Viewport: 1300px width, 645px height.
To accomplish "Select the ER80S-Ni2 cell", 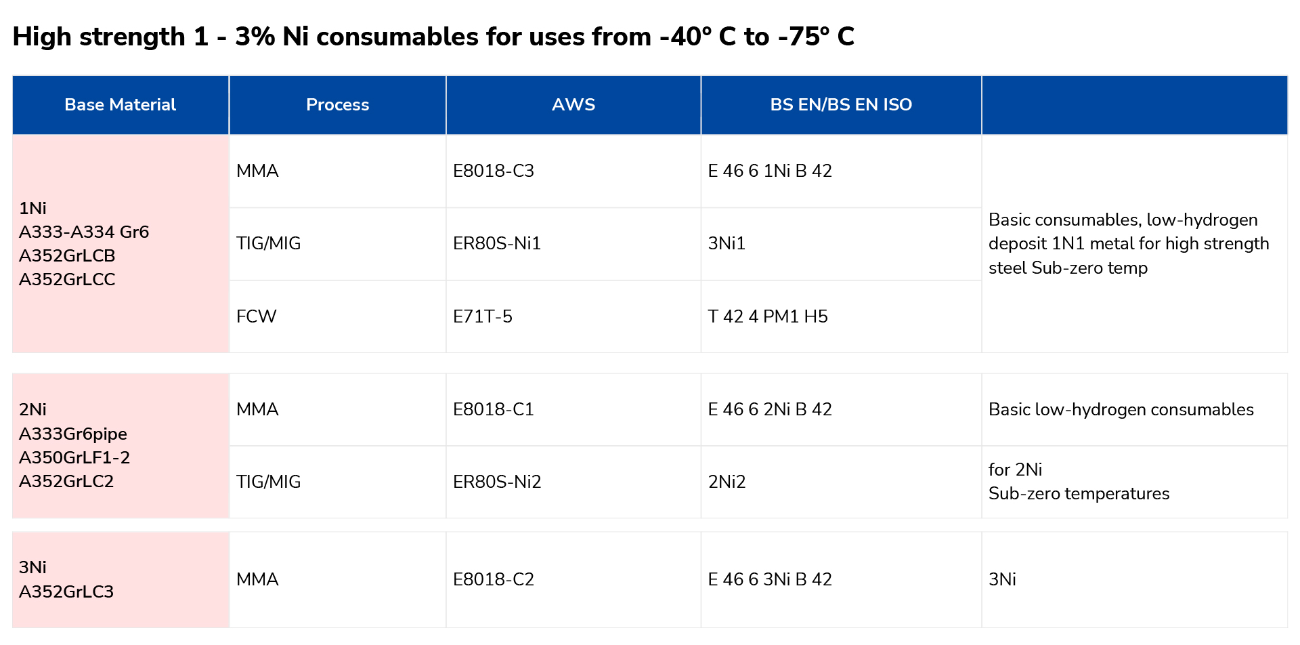I will (x=573, y=482).
